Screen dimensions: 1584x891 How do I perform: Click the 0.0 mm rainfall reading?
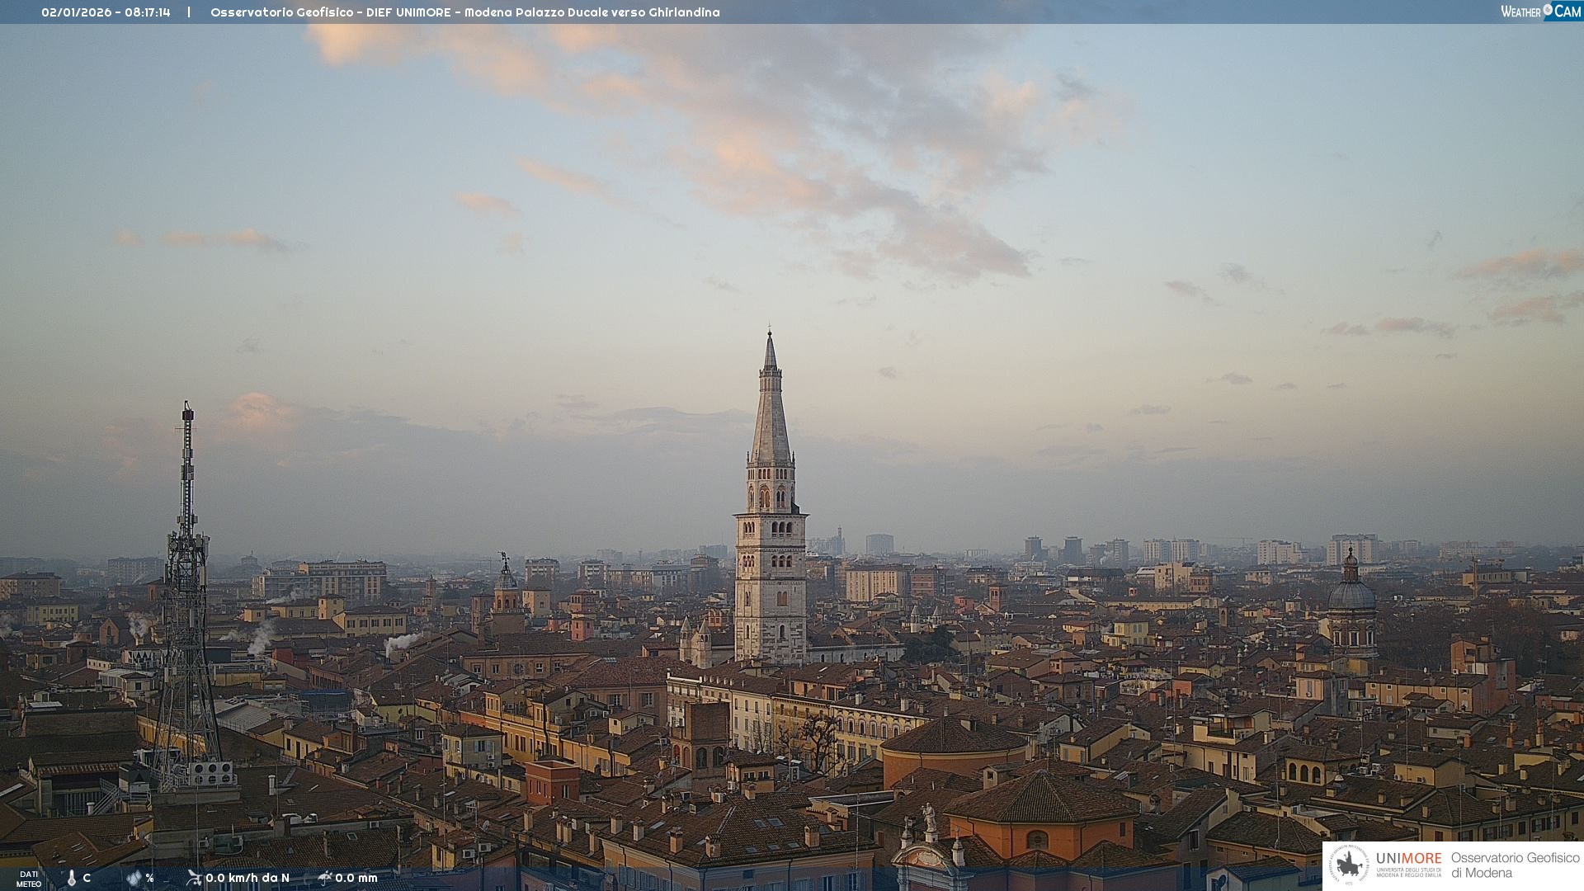point(356,878)
